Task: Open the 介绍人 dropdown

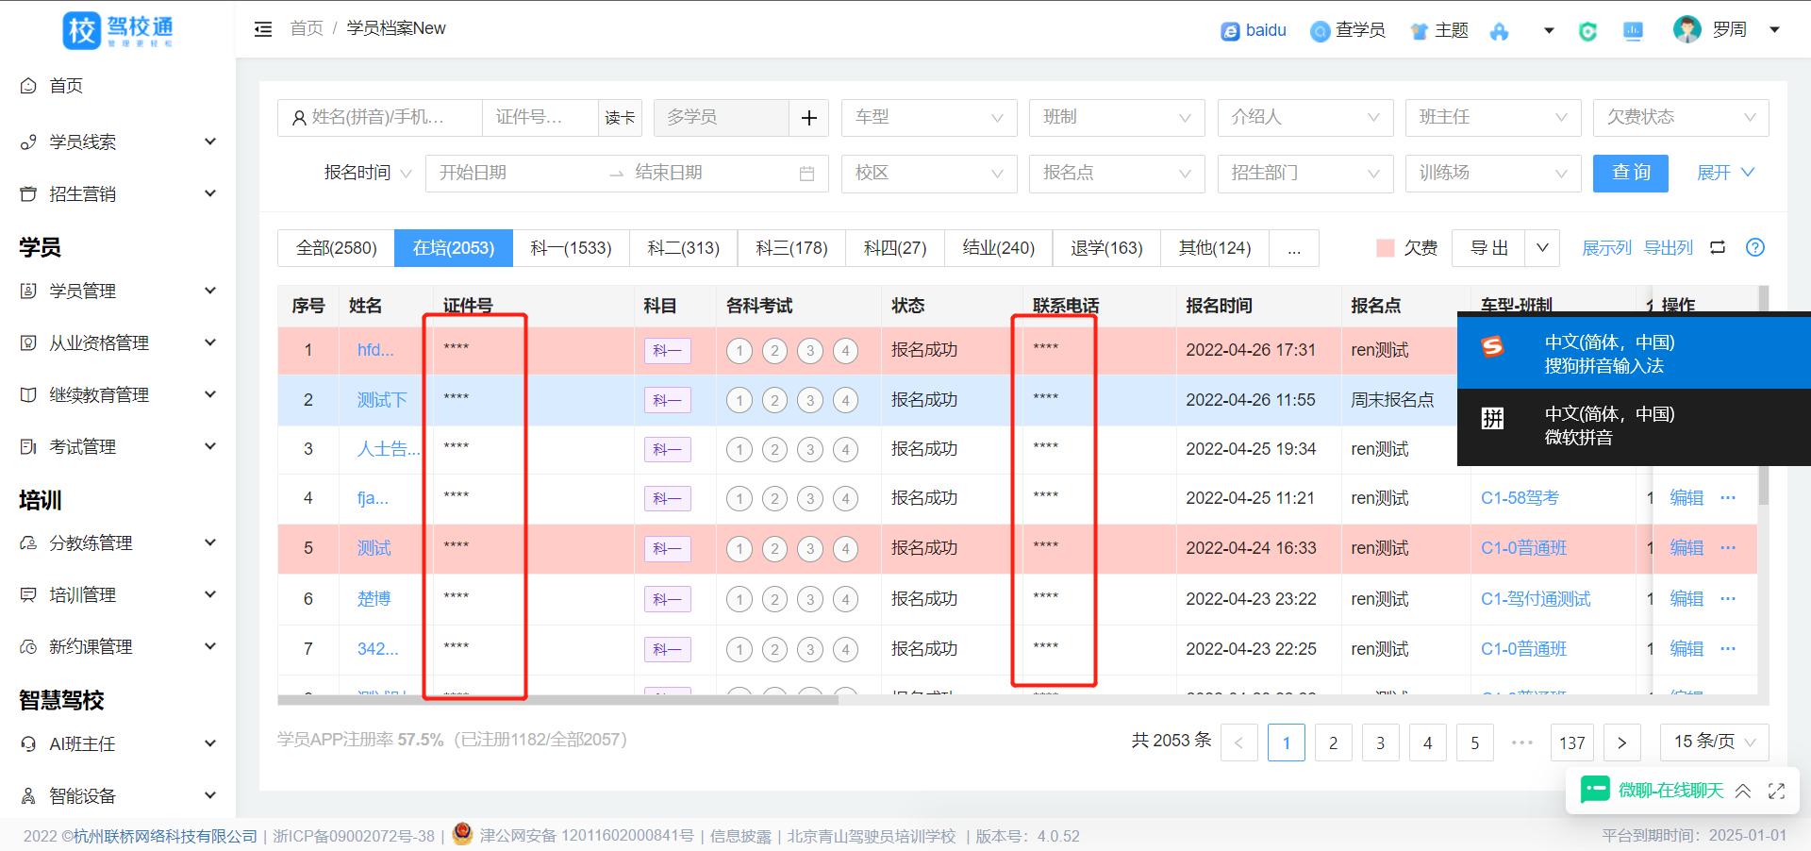Action: (1305, 118)
